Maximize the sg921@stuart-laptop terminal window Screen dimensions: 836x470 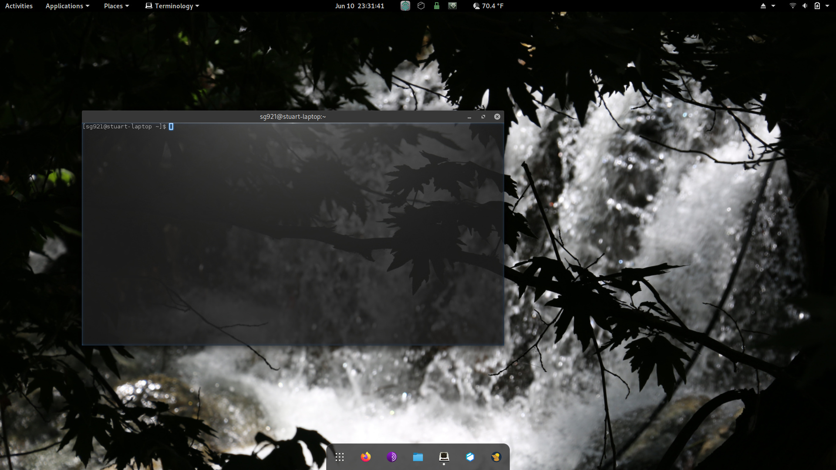click(483, 117)
